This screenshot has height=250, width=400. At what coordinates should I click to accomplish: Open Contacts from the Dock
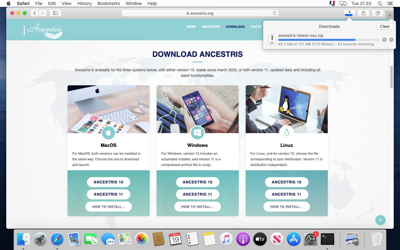158,239
